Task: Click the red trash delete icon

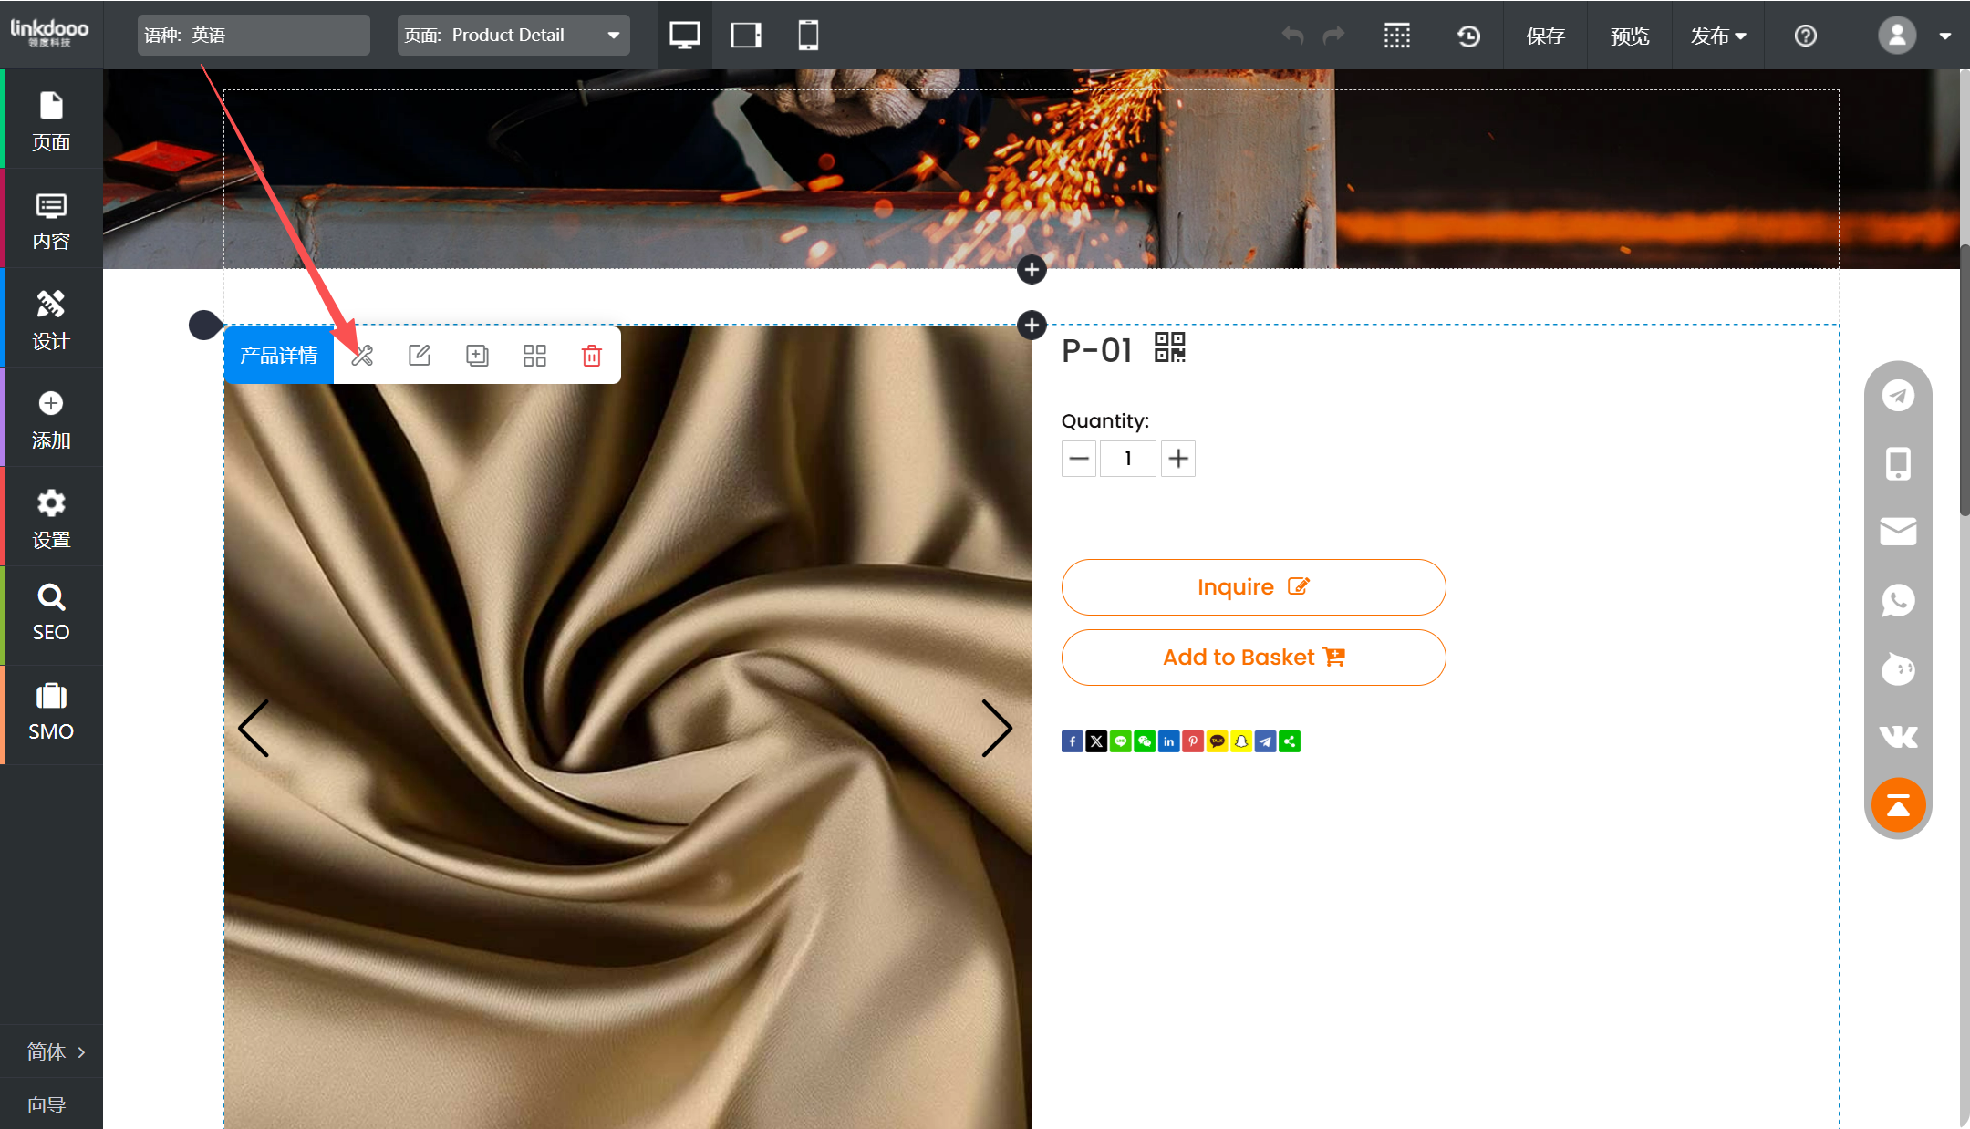Action: pyautogui.click(x=592, y=356)
